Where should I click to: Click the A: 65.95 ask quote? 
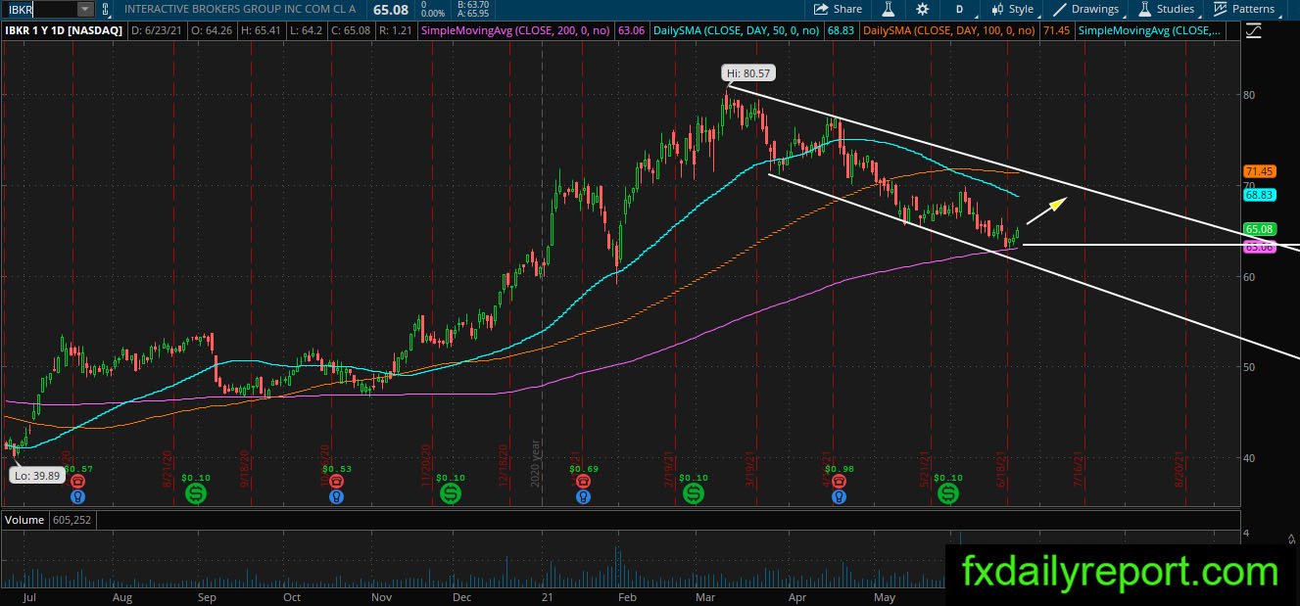coord(473,14)
